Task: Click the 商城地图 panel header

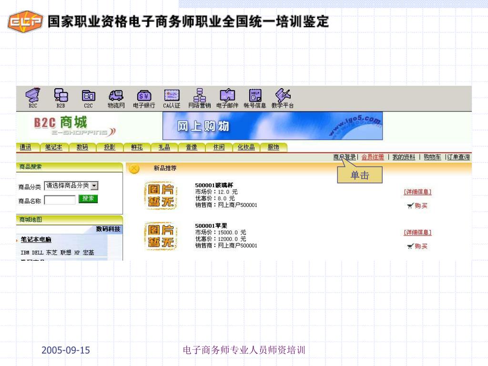Action: point(70,220)
